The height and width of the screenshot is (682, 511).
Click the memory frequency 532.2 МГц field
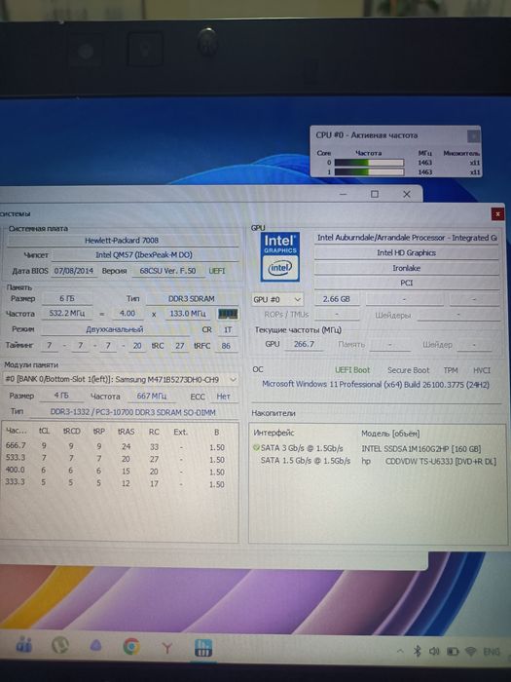coord(67,313)
